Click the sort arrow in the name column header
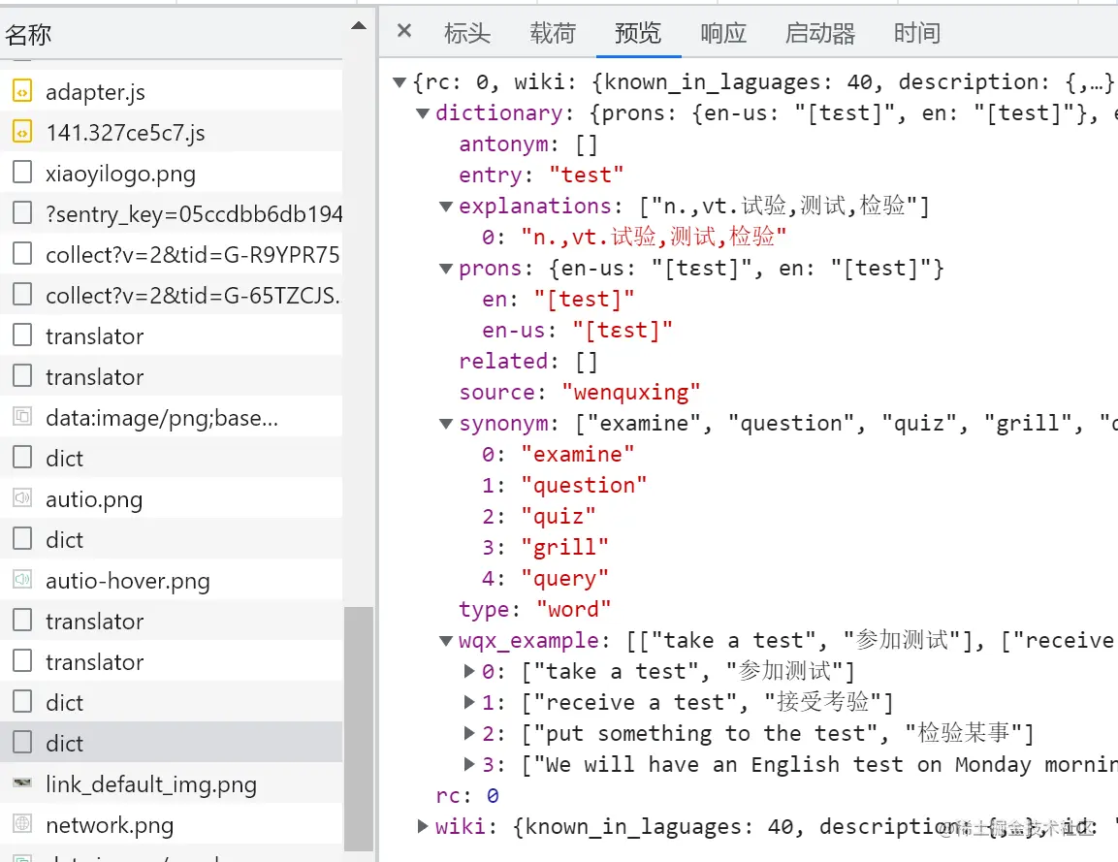 coord(359,25)
